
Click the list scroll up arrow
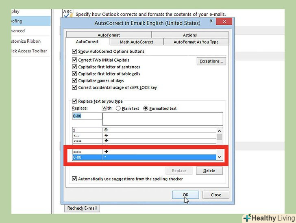(x=220, y=131)
